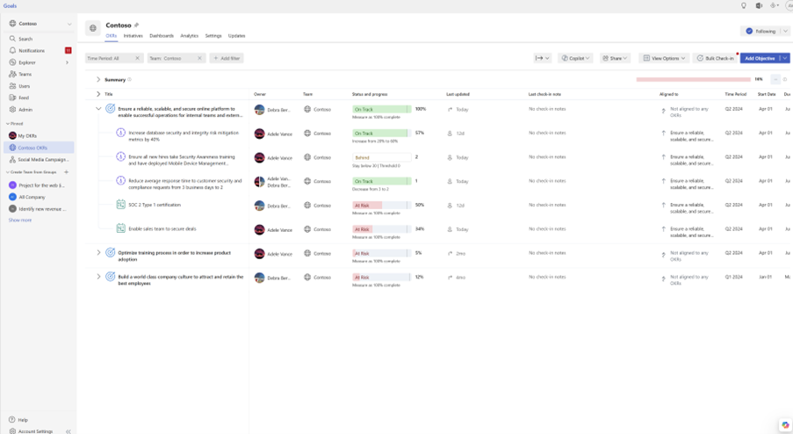Open Notifications from the sidebar bell icon

pos(12,51)
